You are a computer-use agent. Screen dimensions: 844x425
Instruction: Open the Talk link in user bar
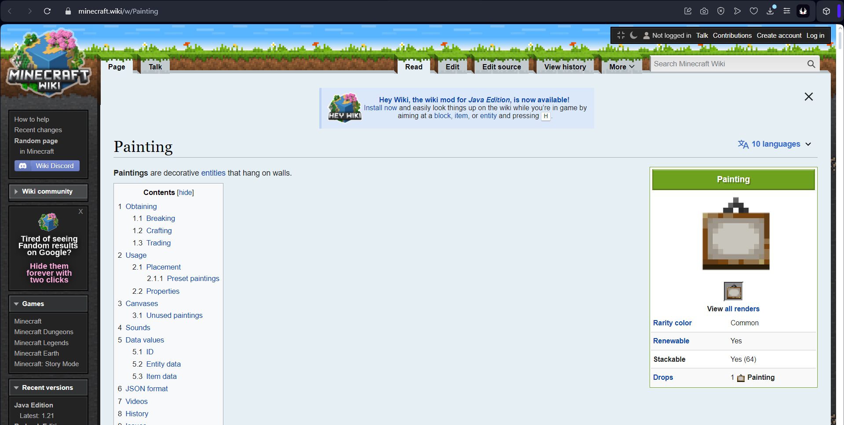(702, 36)
